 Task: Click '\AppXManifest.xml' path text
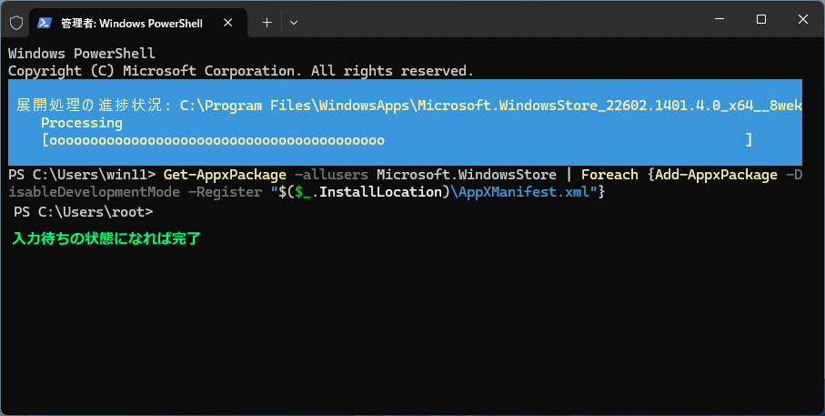(520, 192)
